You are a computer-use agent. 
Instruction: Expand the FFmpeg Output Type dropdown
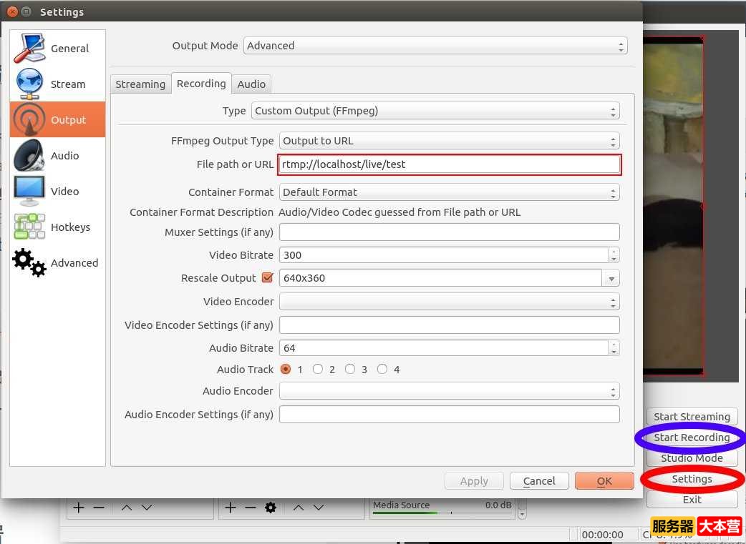point(449,141)
